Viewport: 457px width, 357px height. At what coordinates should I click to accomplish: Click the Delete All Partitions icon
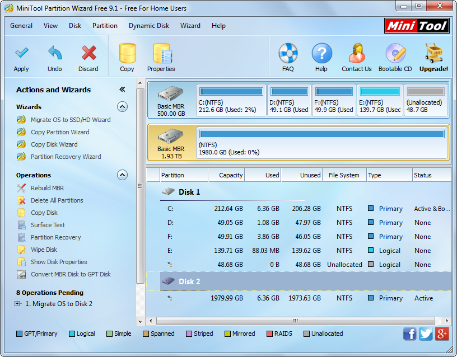pyautogui.click(x=21, y=200)
